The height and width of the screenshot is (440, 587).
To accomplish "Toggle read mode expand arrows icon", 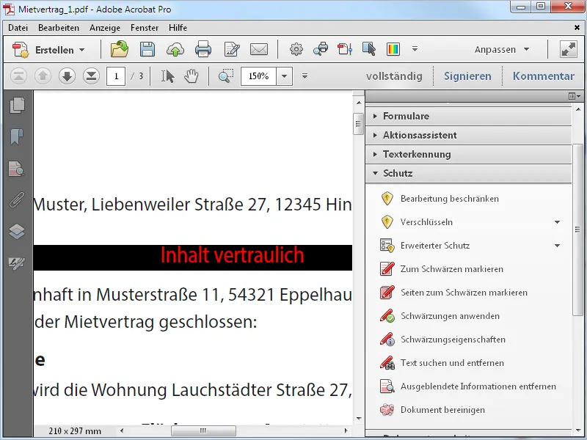I will coord(568,49).
